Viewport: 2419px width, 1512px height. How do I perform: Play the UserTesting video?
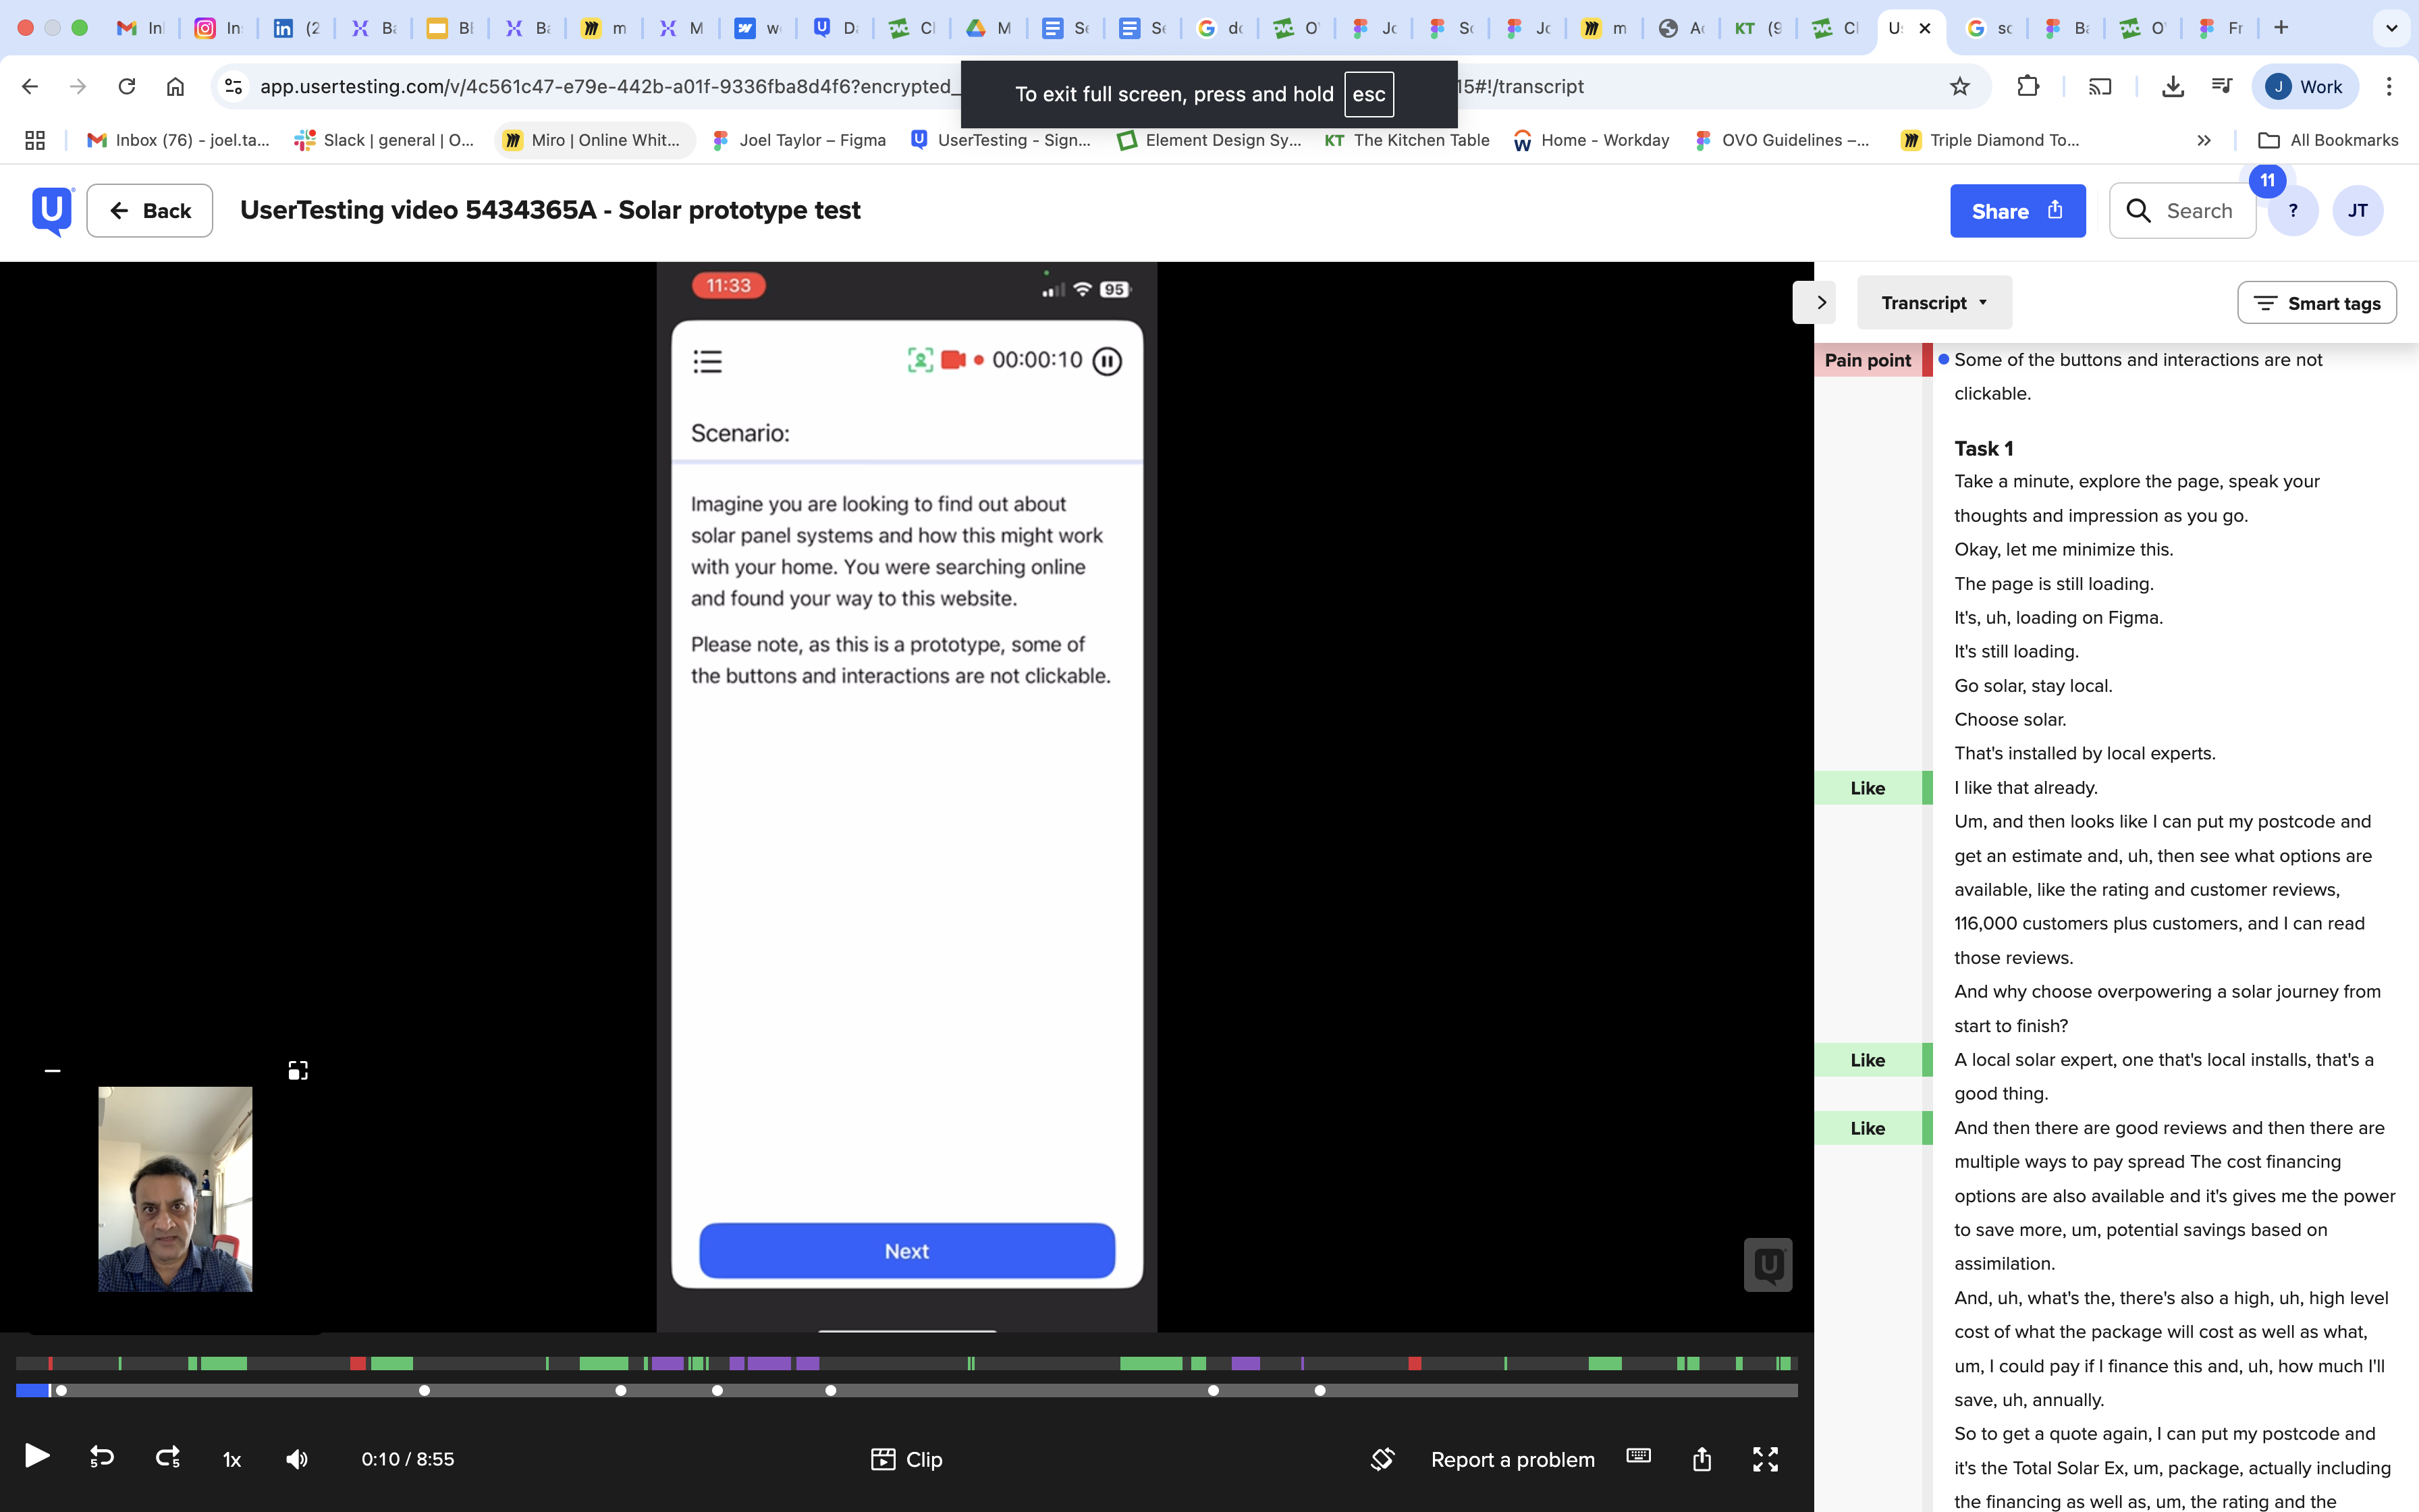pos(37,1457)
